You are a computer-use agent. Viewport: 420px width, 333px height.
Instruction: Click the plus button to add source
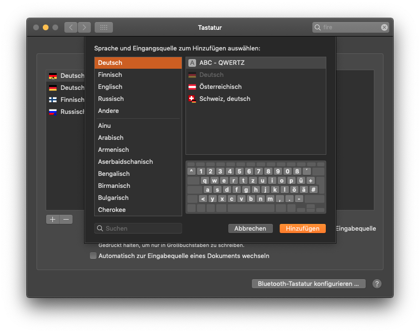tap(52, 219)
